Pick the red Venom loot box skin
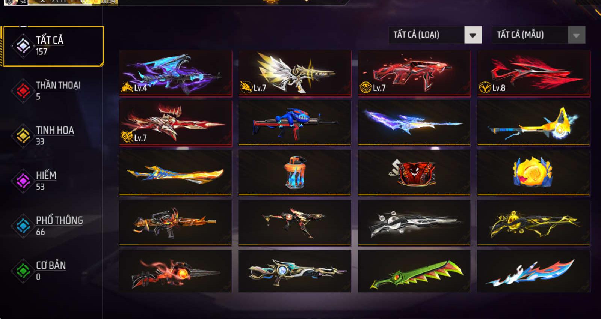The height and width of the screenshot is (319, 601). point(414,173)
